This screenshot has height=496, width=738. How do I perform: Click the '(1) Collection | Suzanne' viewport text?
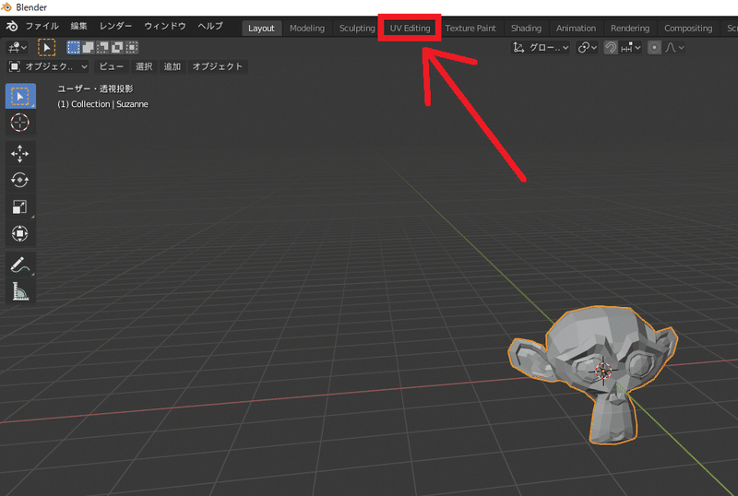(102, 104)
